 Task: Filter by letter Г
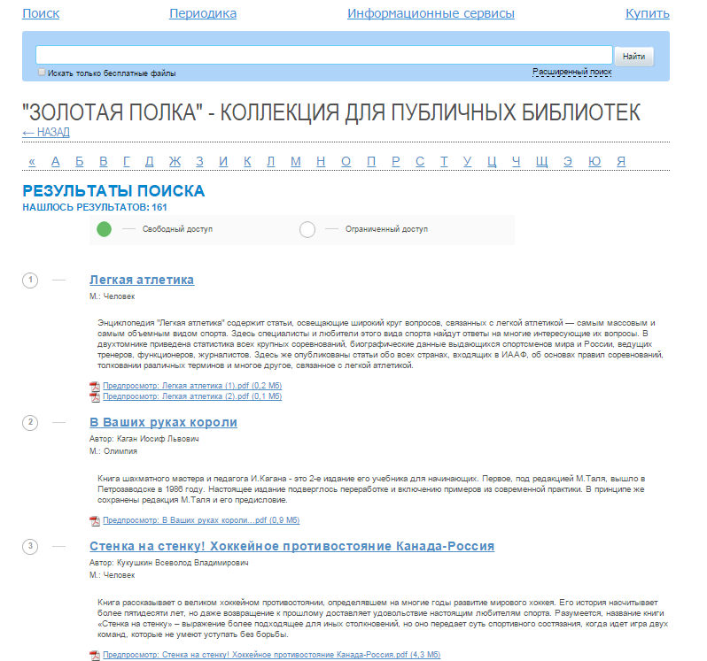tap(127, 161)
